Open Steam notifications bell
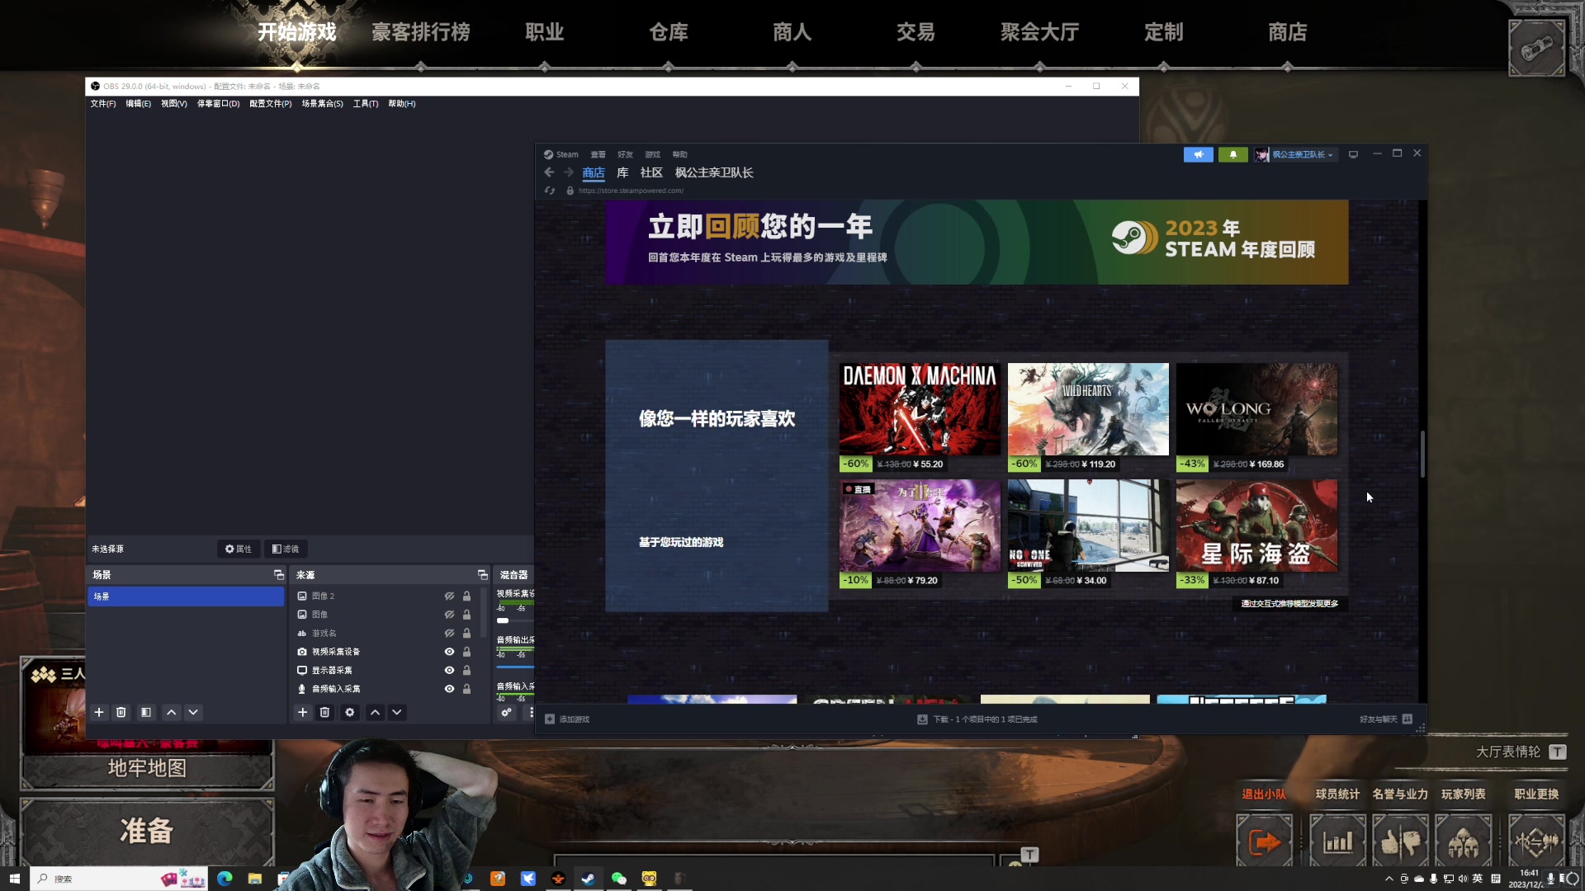This screenshot has width=1585, height=891. tap(1233, 154)
